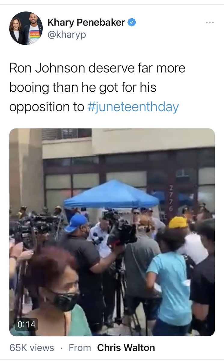This screenshot has width=224, height=361.
Task: Click "booing than he got" tweet line
Action: point(83,88)
